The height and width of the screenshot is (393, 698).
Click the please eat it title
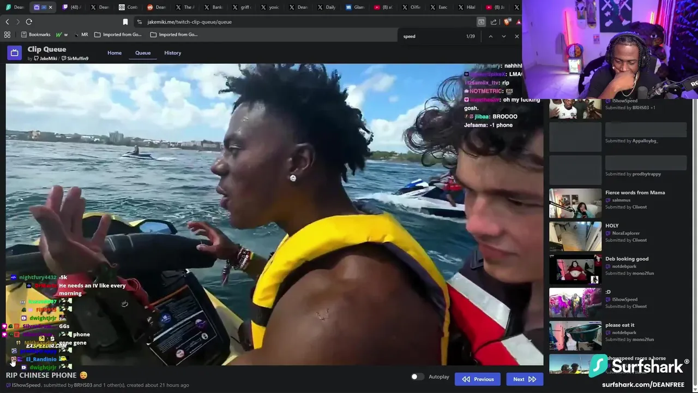tap(619, 325)
